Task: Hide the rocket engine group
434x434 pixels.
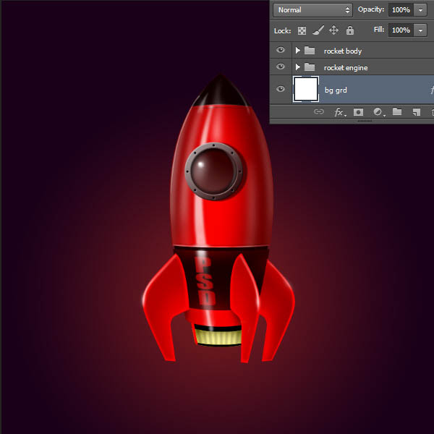Action: tap(281, 67)
